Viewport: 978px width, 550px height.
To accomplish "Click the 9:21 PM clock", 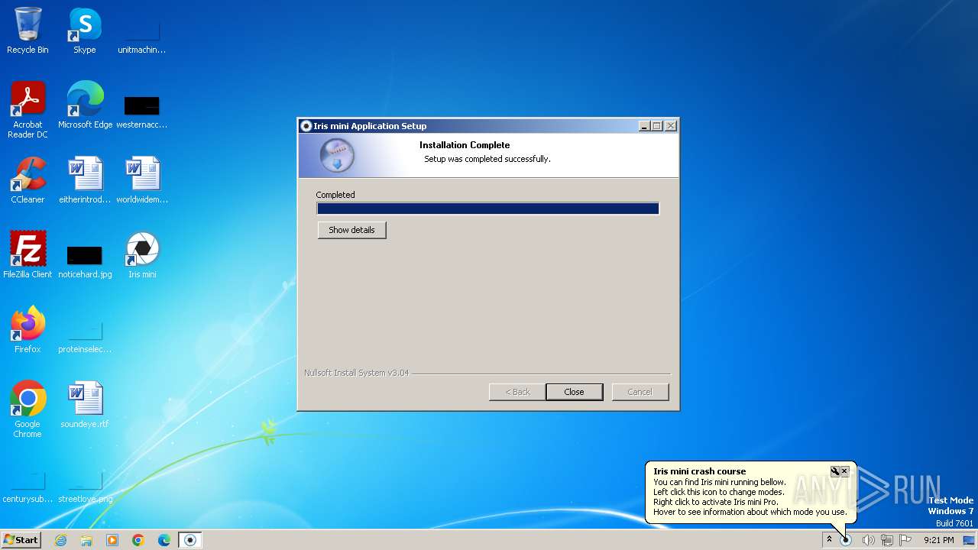I will point(938,540).
